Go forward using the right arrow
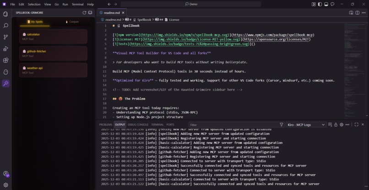The width and height of the screenshot is (369, 190). pyautogui.click(x=115, y=4)
